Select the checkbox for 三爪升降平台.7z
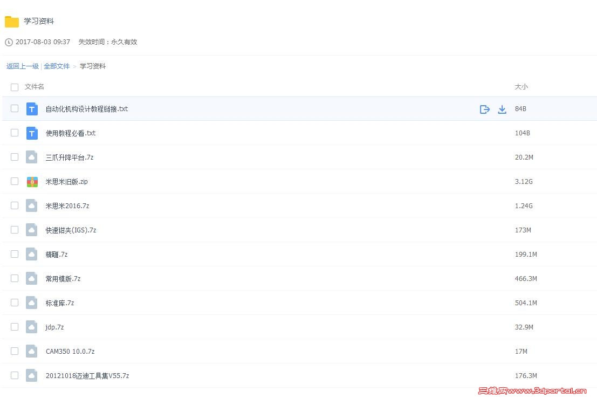The width and height of the screenshot is (597, 398). (x=15, y=157)
